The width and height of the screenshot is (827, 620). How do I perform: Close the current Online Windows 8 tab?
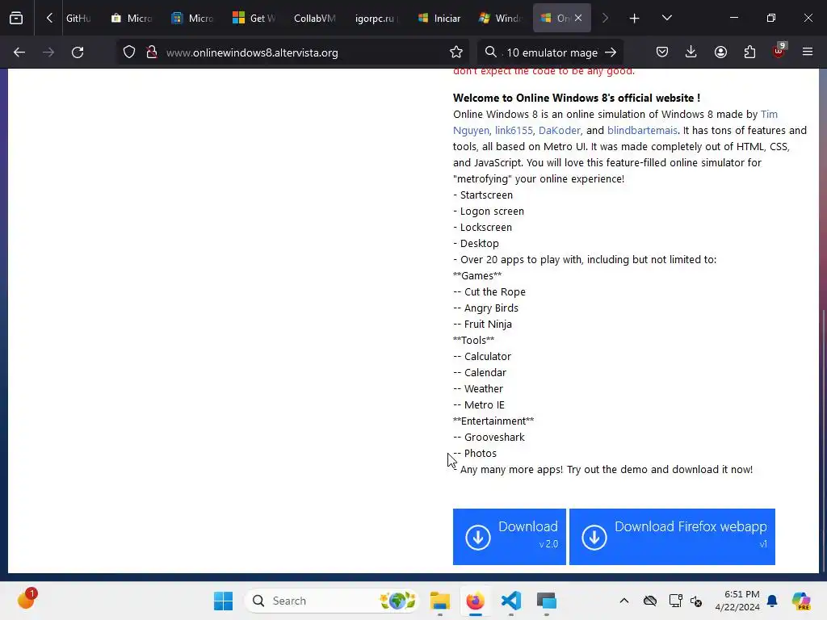578,18
